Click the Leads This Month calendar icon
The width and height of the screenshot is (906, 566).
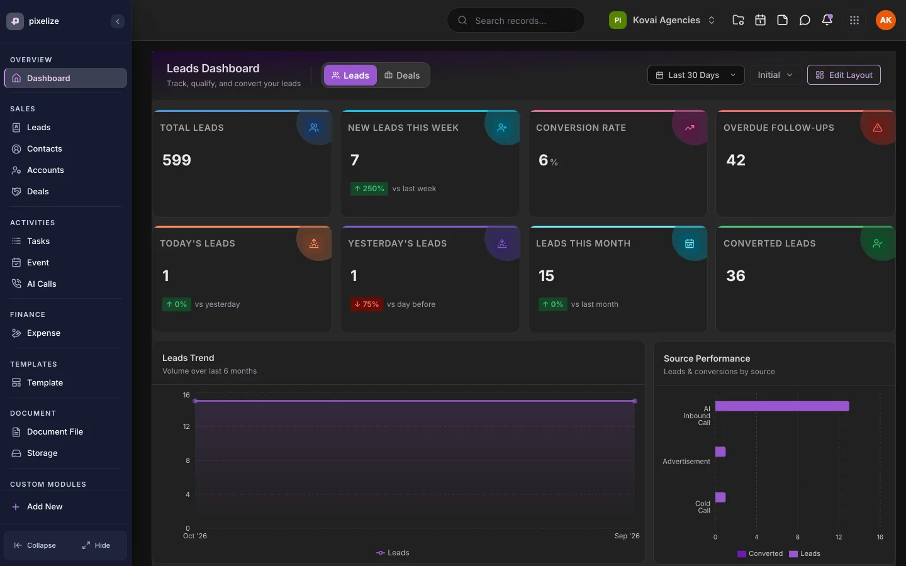pos(690,243)
